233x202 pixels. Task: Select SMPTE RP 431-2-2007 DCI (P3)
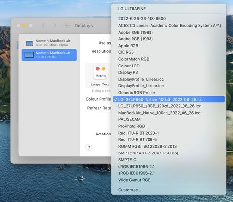168,153
